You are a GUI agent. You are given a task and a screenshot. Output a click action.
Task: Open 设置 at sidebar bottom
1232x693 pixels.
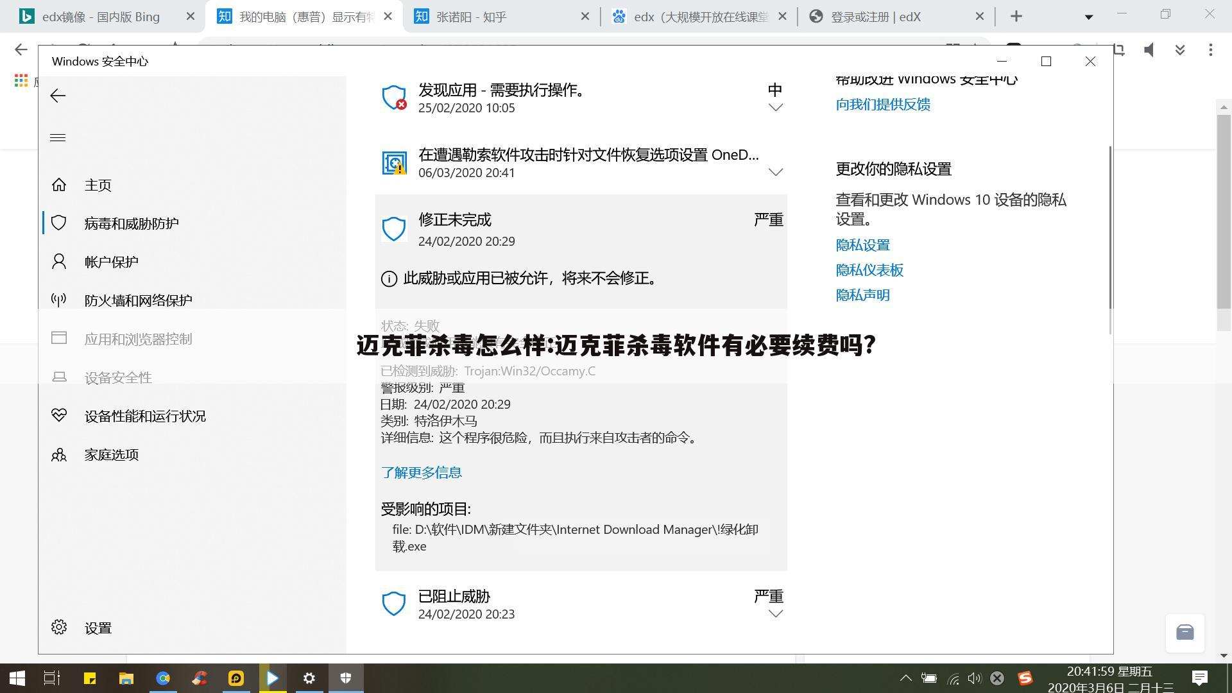[x=98, y=628]
